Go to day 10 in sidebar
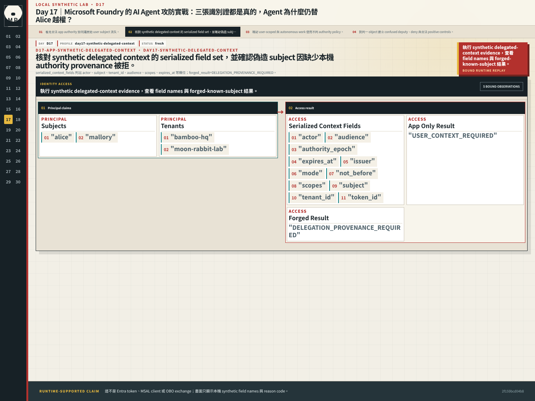 click(18, 78)
